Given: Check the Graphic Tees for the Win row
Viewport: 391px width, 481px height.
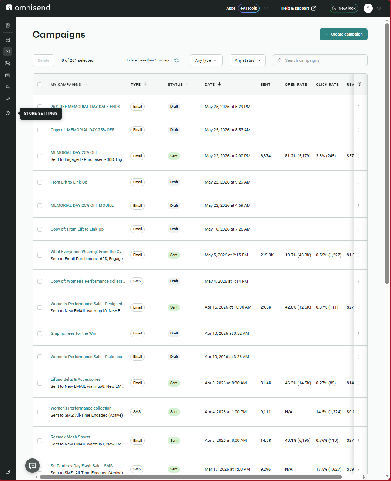Looking at the screenshot, I should click(x=40, y=333).
